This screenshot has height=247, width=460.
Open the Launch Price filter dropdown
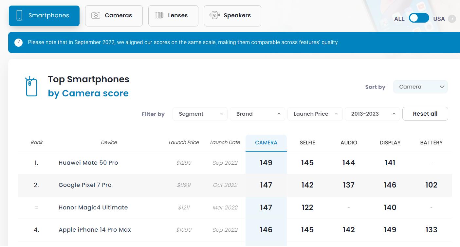(x=315, y=114)
